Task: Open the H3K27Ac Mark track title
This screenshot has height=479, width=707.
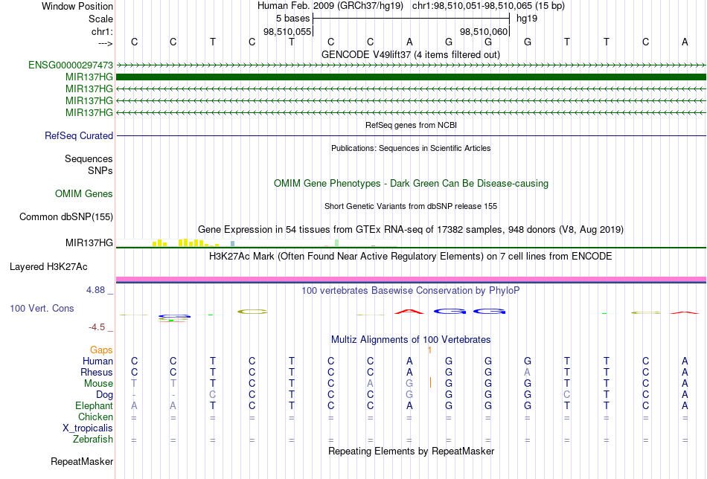Action: pos(411,257)
